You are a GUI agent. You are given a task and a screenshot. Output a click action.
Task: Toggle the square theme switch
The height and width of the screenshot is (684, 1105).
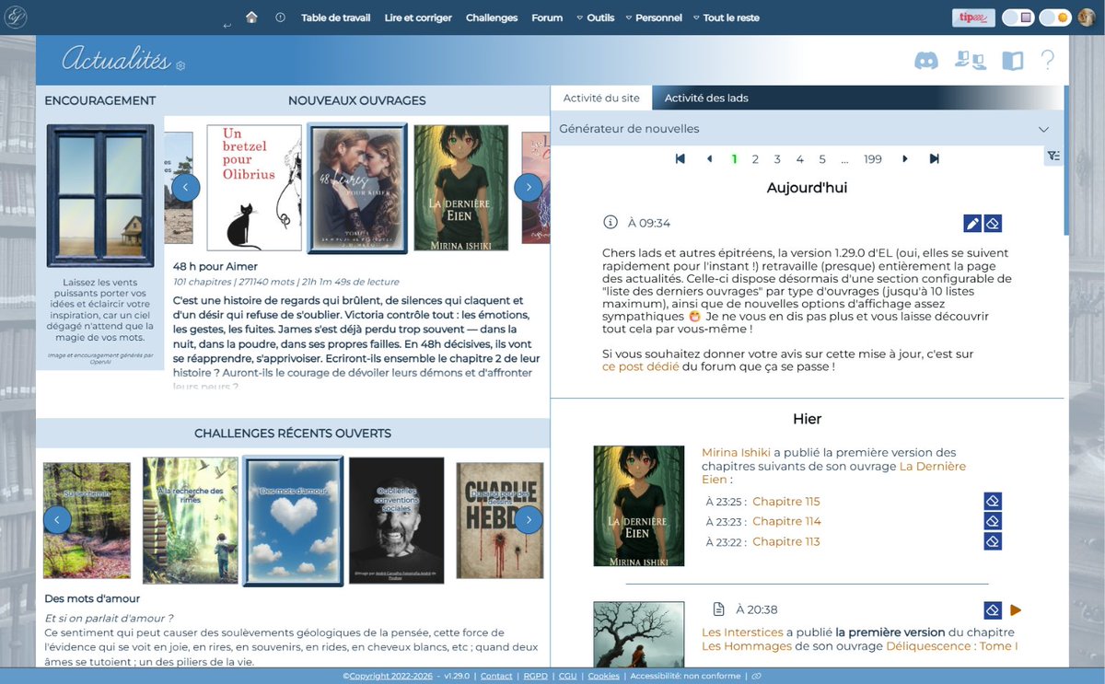(x=1018, y=17)
